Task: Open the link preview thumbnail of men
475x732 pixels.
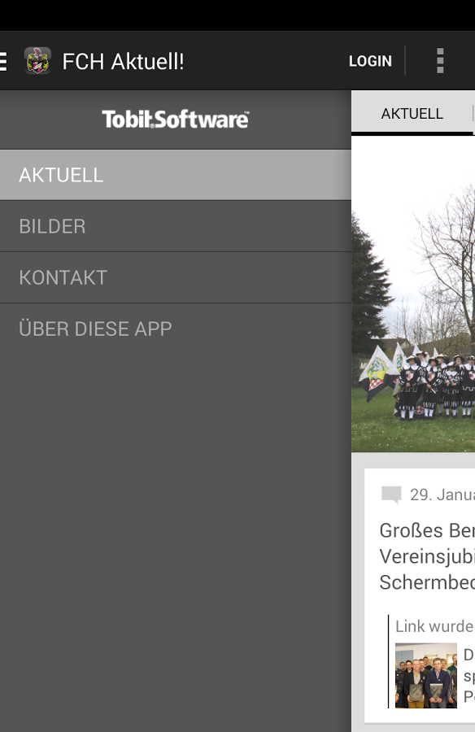Action: tap(426, 676)
